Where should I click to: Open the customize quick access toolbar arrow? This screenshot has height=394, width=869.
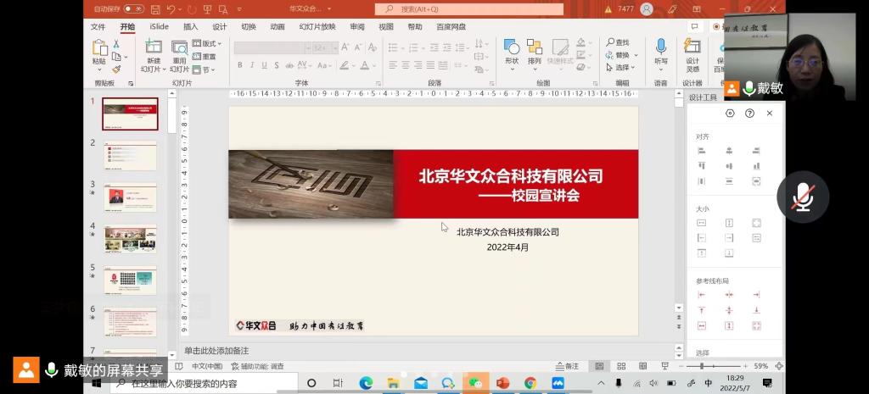click(239, 9)
